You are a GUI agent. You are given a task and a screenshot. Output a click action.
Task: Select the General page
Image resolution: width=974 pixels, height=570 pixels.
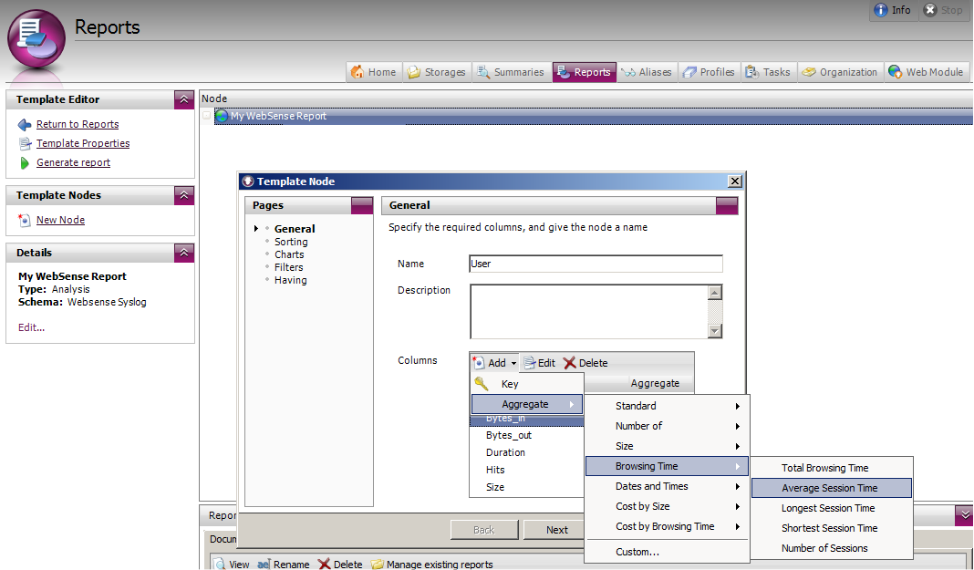[x=295, y=229]
